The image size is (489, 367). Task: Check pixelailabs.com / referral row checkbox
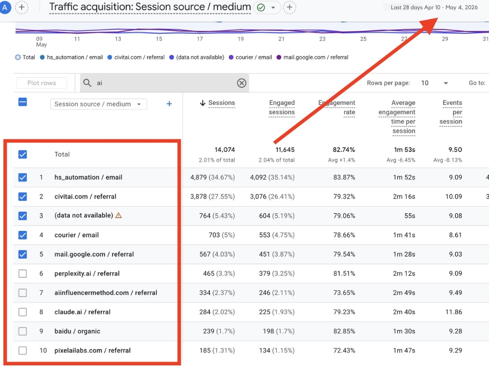22,350
